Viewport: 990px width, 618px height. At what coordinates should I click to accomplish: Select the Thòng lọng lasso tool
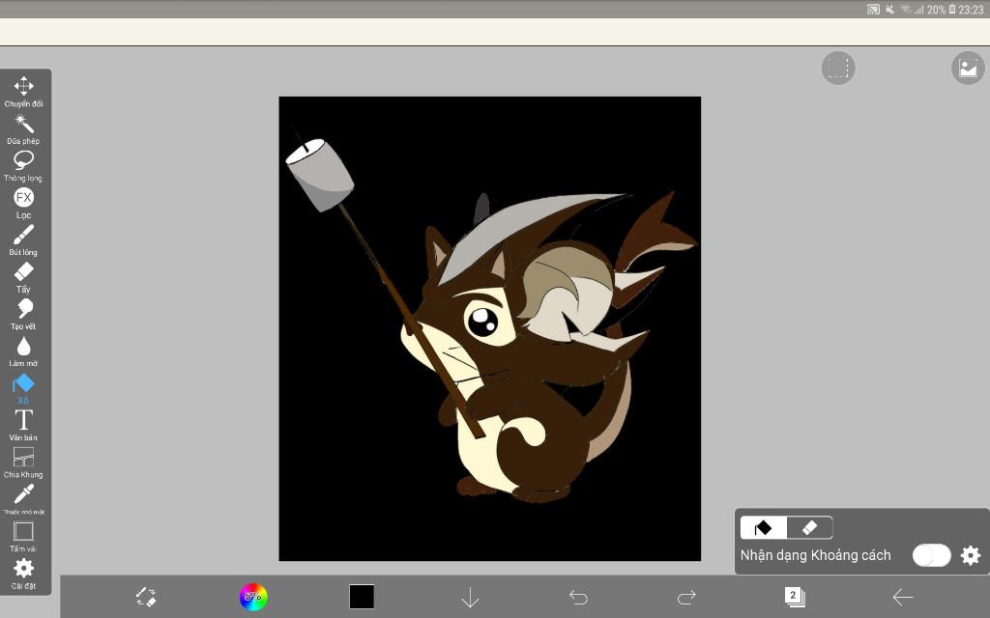(23, 166)
